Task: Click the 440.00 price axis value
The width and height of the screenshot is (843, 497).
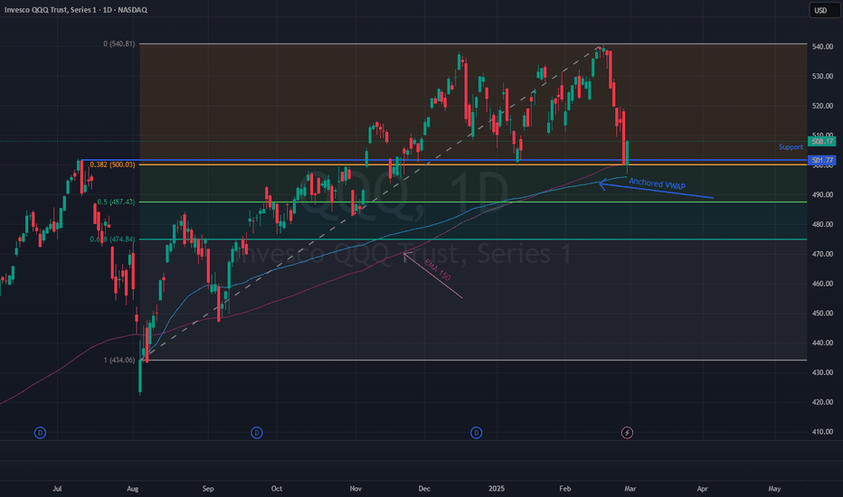Action: point(822,342)
